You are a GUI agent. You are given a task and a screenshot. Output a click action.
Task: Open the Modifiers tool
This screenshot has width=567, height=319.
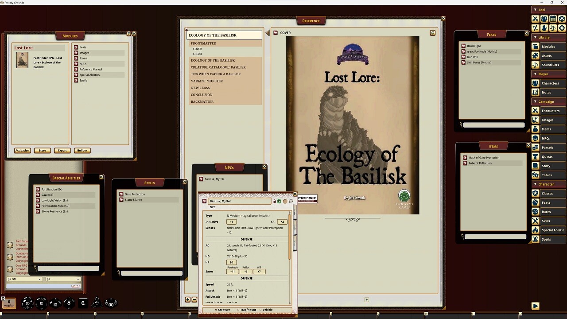[x=535, y=28]
